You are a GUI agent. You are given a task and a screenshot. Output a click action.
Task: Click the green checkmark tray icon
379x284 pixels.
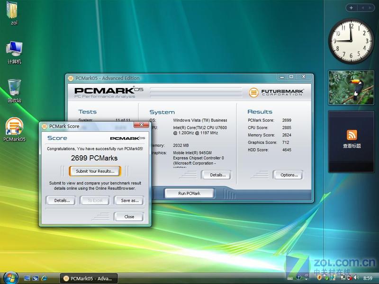327,278
